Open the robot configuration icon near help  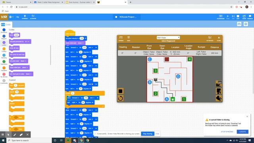[x=239, y=24]
